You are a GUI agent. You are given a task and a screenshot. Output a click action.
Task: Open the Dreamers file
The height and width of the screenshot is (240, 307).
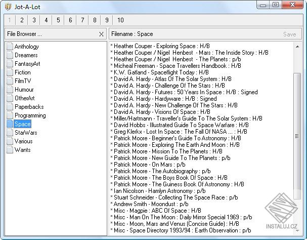click(26, 55)
